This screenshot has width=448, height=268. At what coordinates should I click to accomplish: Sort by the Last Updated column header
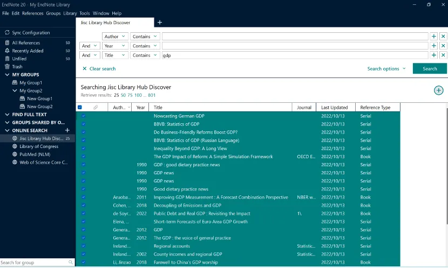click(336, 108)
